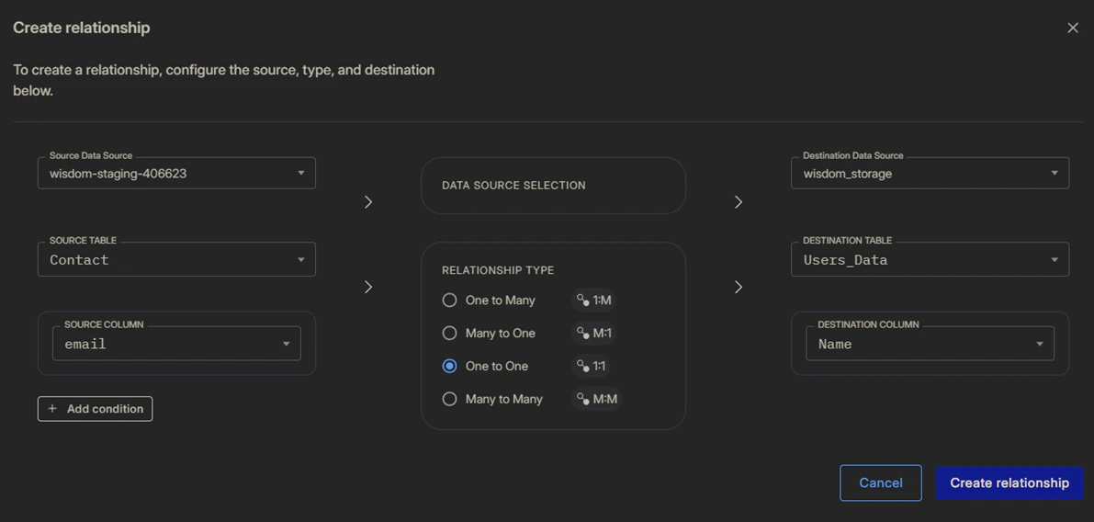1094x522 pixels.
Task: Click the Data Source Selection panel
Action: [x=553, y=186]
